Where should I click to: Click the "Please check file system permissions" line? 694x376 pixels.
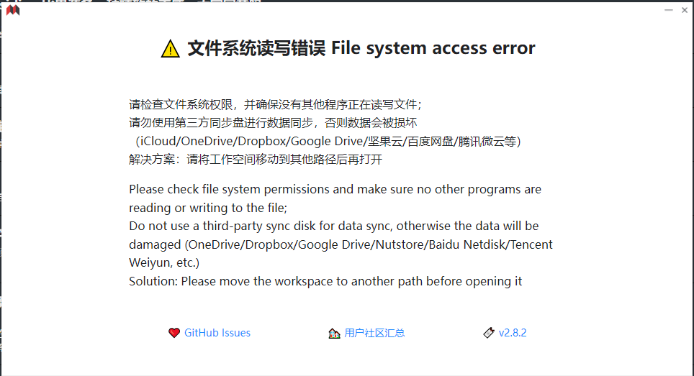[335, 190]
